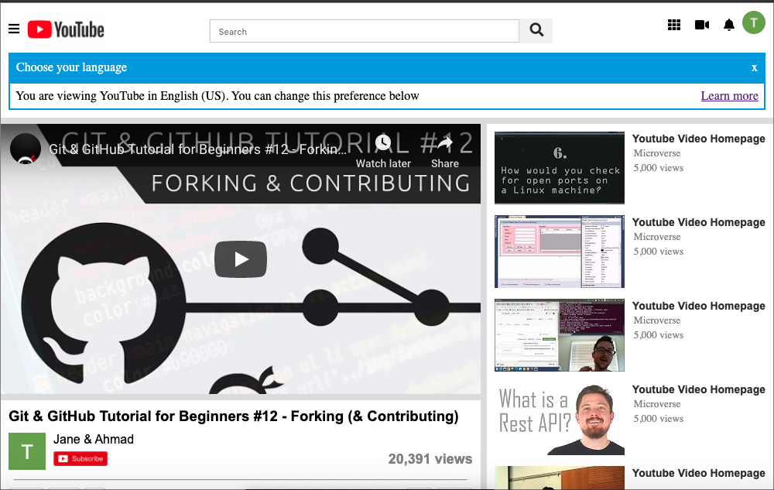Click channel name Jane & Ahmad

click(94, 439)
